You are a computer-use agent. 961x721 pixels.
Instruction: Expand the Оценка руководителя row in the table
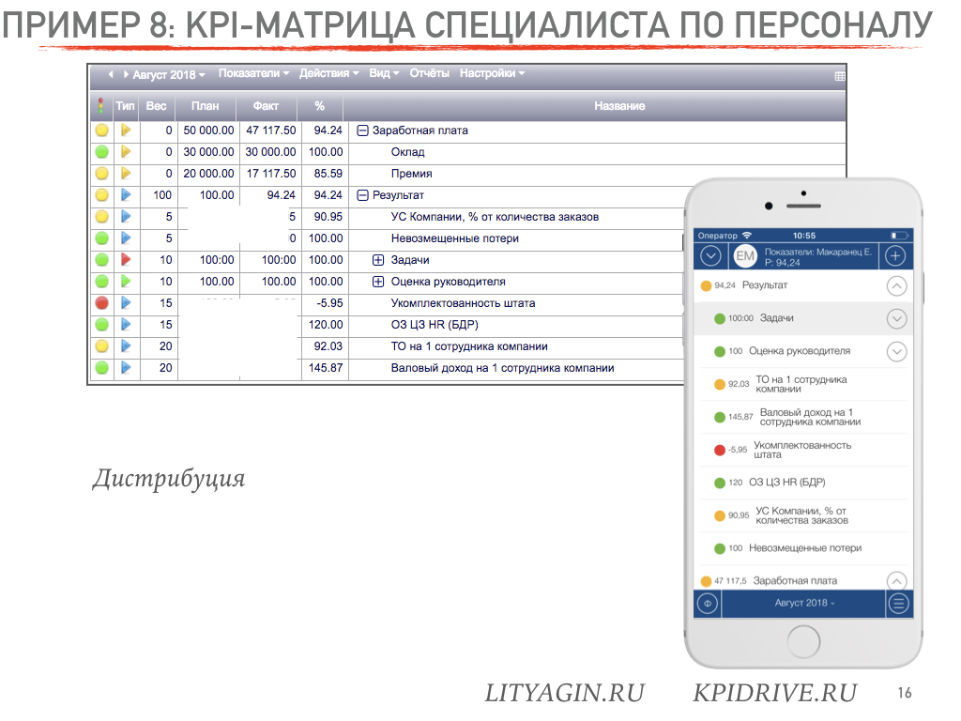pyautogui.click(x=378, y=282)
